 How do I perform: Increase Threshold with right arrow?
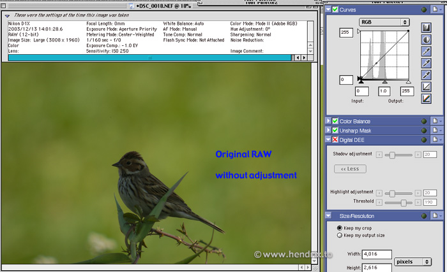418,203
